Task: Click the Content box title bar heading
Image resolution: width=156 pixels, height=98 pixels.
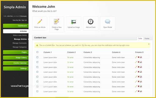Action: [x=40, y=38]
